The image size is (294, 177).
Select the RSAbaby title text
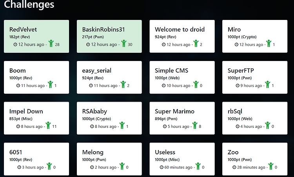[94, 111]
